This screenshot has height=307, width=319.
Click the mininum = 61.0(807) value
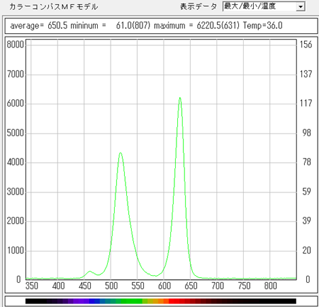111,26
